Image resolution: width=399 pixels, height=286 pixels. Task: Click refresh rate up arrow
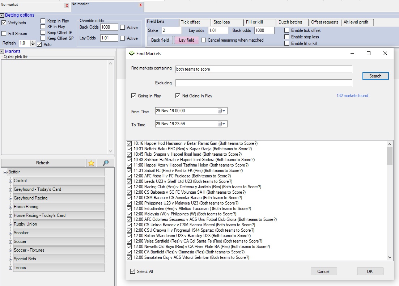[33, 42]
